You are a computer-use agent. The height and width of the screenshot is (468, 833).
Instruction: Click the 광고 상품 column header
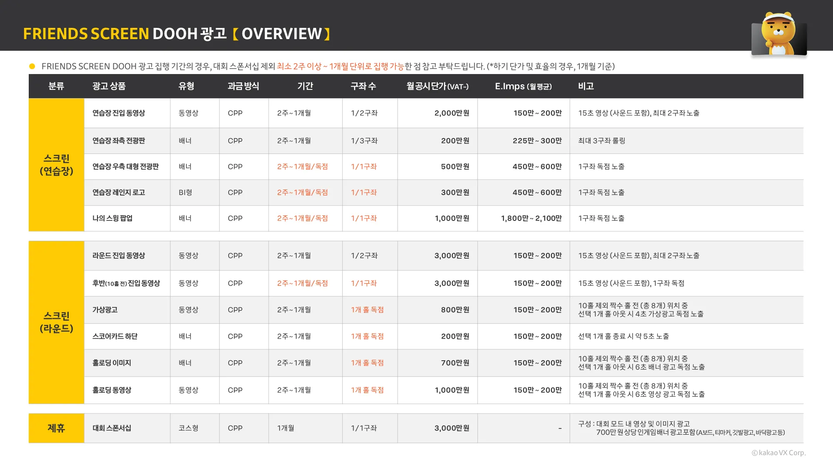[109, 86]
